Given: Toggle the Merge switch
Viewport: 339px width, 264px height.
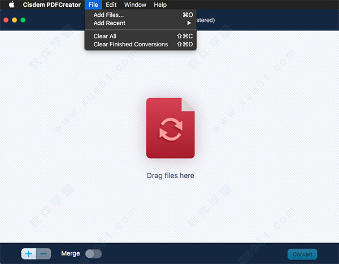Looking at the screenshot, I should pyautogui.click(x=93, y=254).
